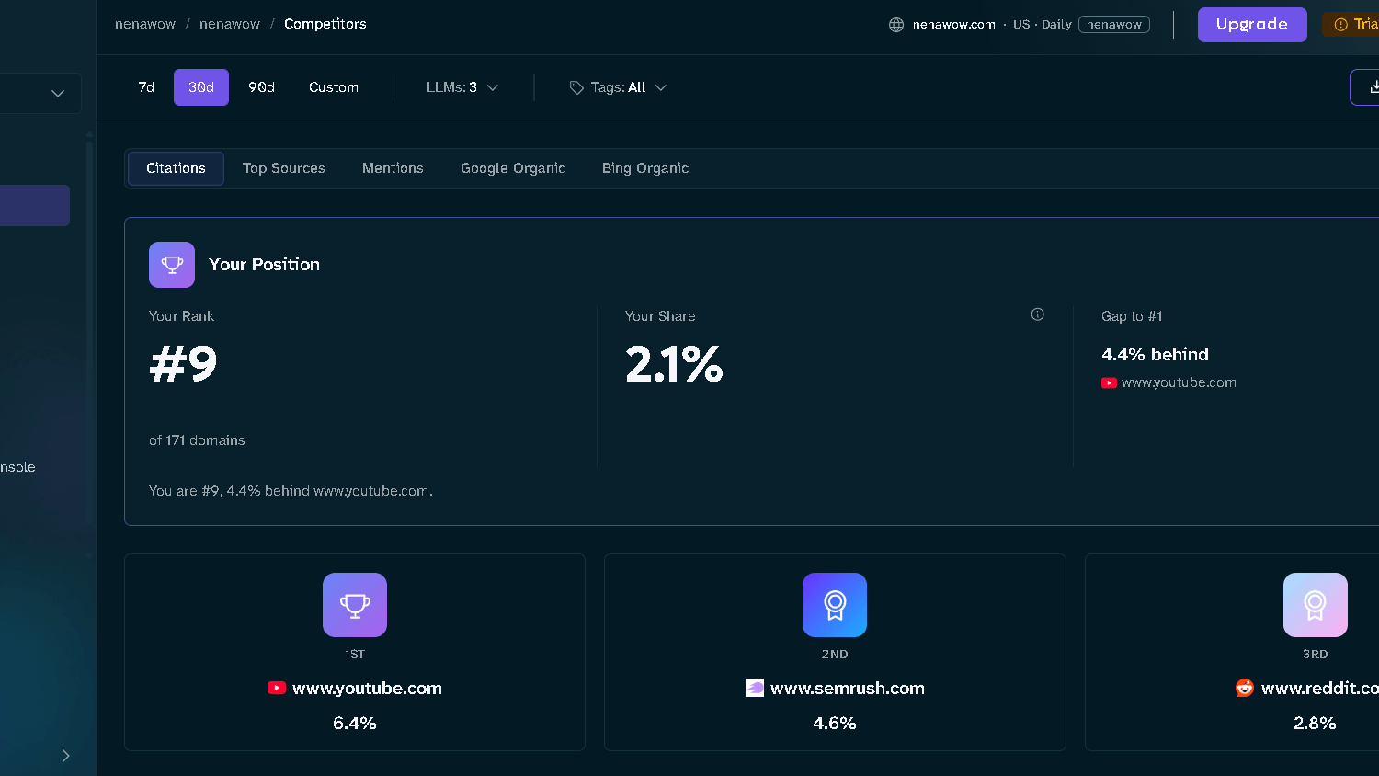The width and height of the screenshot is (1379, 776).
Task: Click the Semrush favicon in the 2nd place card
Action: 755,688
